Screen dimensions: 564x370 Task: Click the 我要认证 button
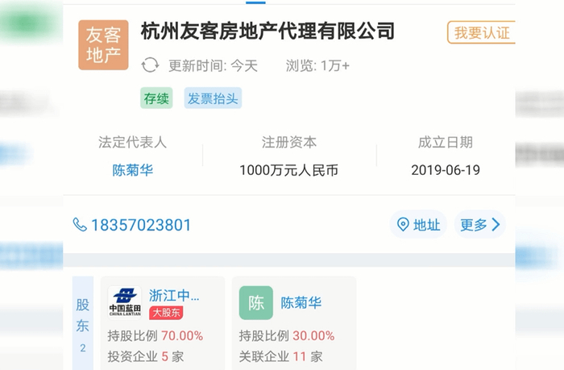481,32
